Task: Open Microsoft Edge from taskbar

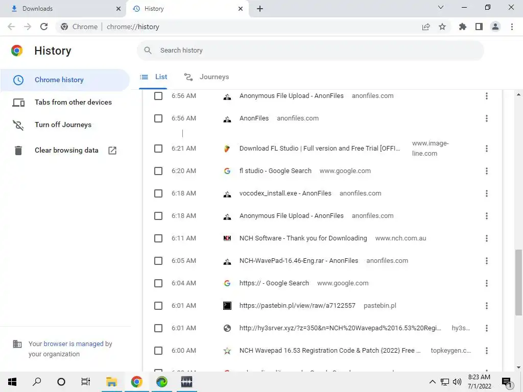Action: tap(162, 382)
